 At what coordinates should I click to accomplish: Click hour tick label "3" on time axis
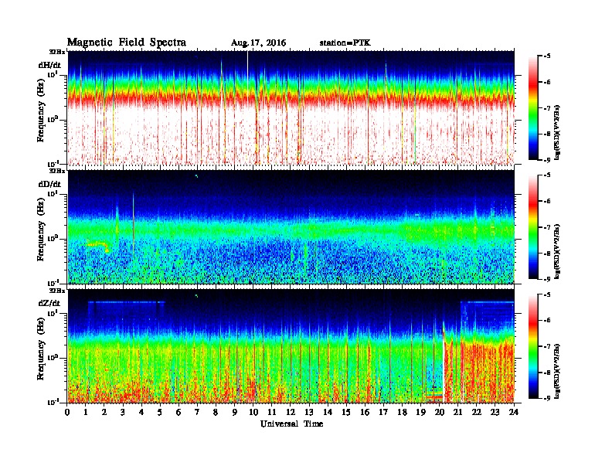(123, 412)
